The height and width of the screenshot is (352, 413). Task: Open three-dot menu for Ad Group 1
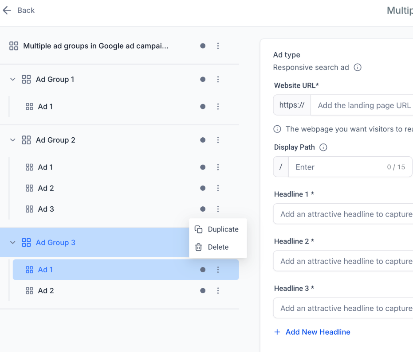(x=218, y=79)
